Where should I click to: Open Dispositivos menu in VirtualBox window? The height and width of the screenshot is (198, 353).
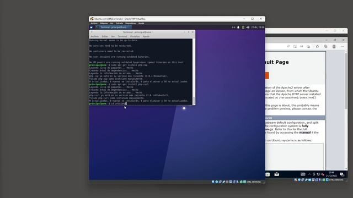coord(131,23)
